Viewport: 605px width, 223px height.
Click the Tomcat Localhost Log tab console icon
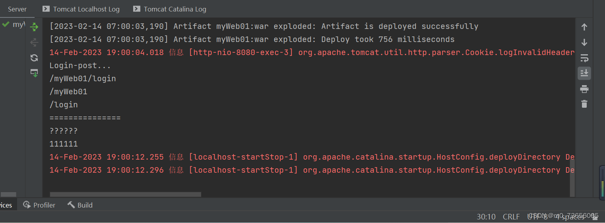point(46,9)
